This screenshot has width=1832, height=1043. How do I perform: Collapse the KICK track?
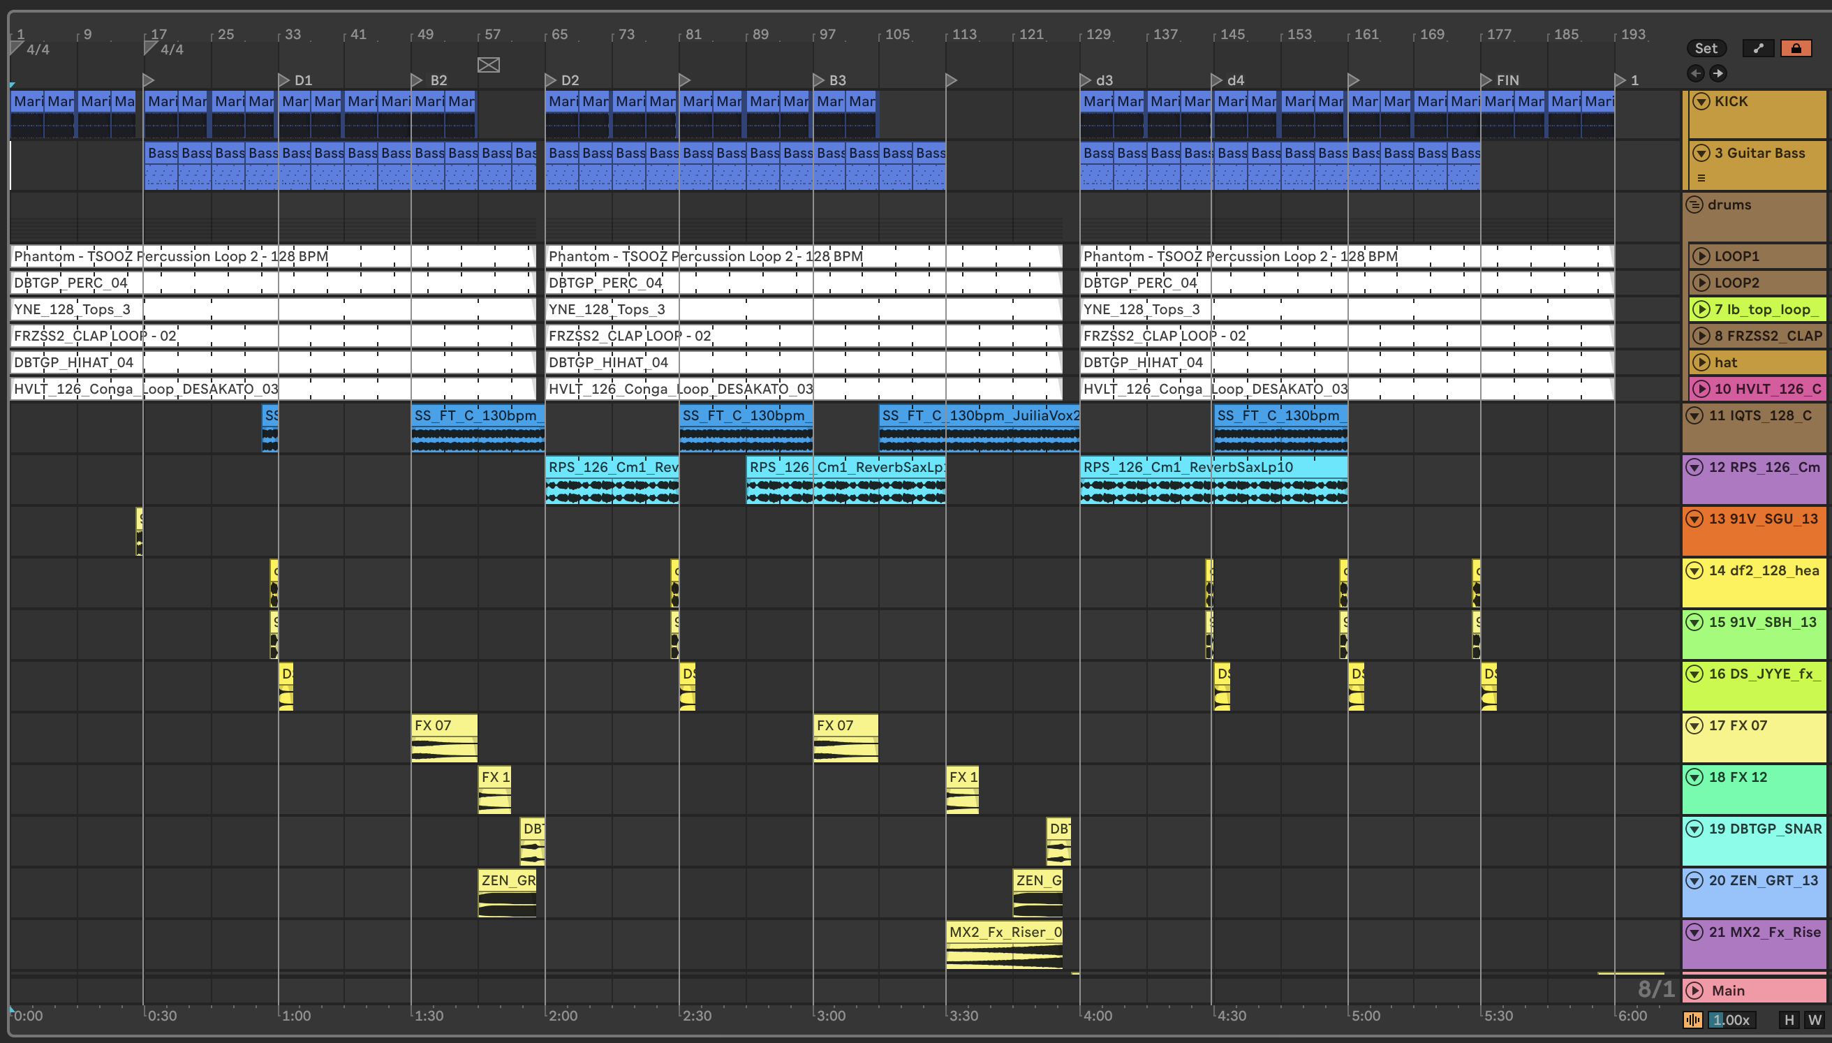click(x=1701, y=102)
